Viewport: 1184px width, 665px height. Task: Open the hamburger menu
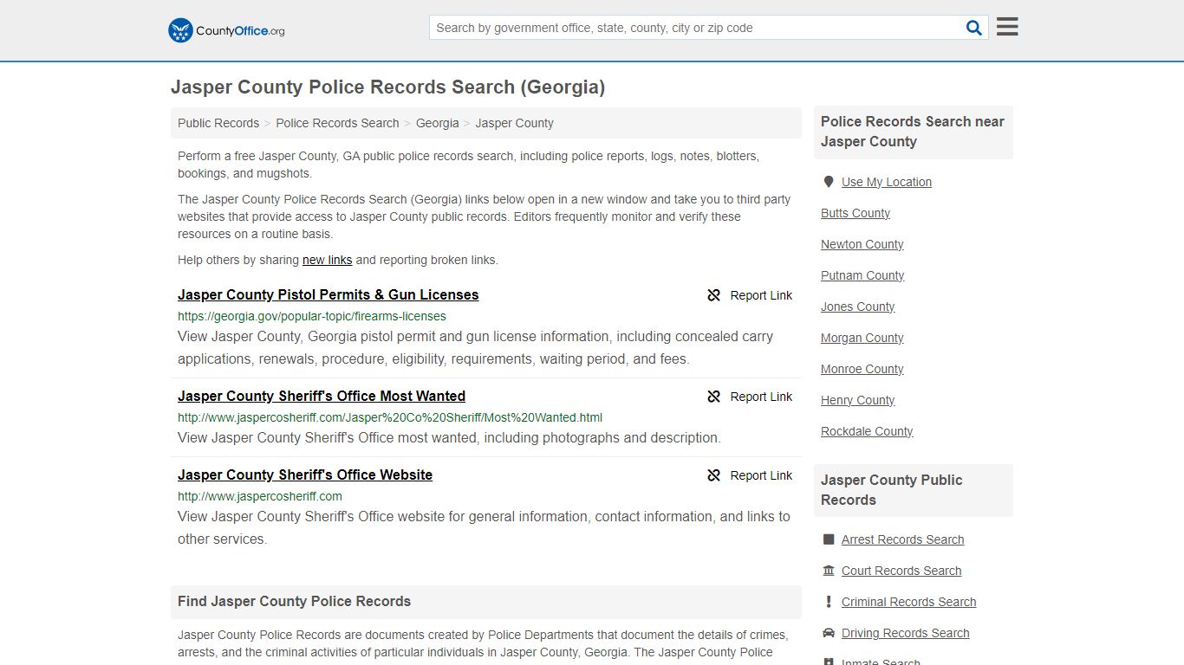[x=1007, y=27]
